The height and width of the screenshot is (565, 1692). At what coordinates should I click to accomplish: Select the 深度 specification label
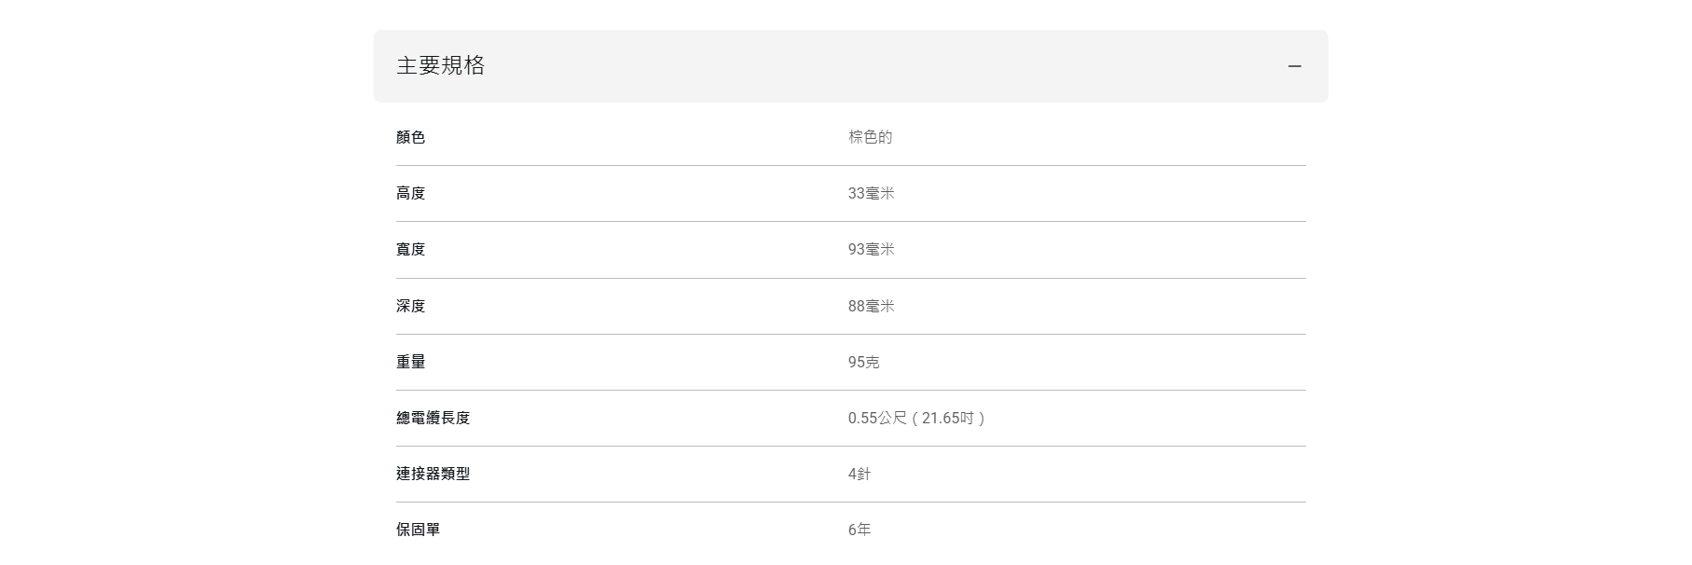pyautogui.click(x=410, y=306)
